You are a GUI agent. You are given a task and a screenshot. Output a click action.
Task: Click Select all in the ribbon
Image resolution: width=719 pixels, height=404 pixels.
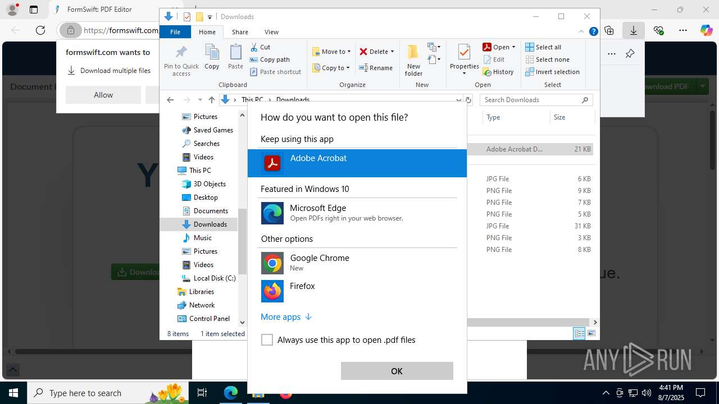[x=543, y=47]
